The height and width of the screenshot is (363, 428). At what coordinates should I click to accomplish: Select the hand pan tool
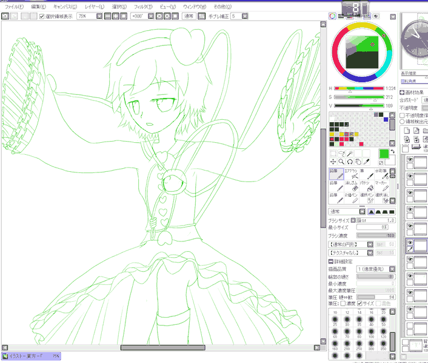click(358, 162)
